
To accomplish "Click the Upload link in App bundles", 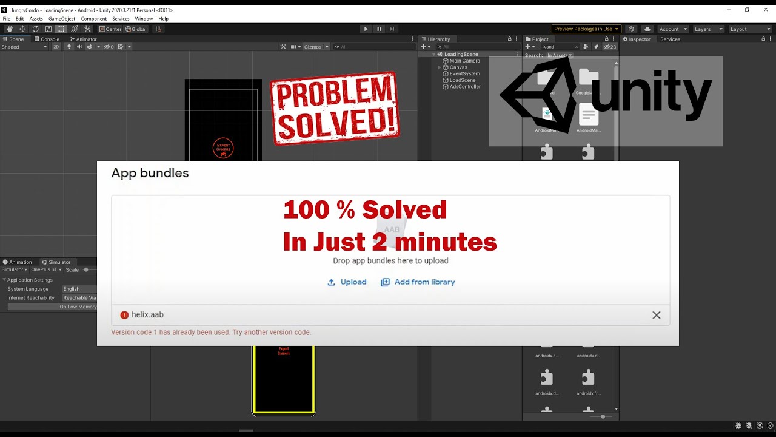I will 347,282.
